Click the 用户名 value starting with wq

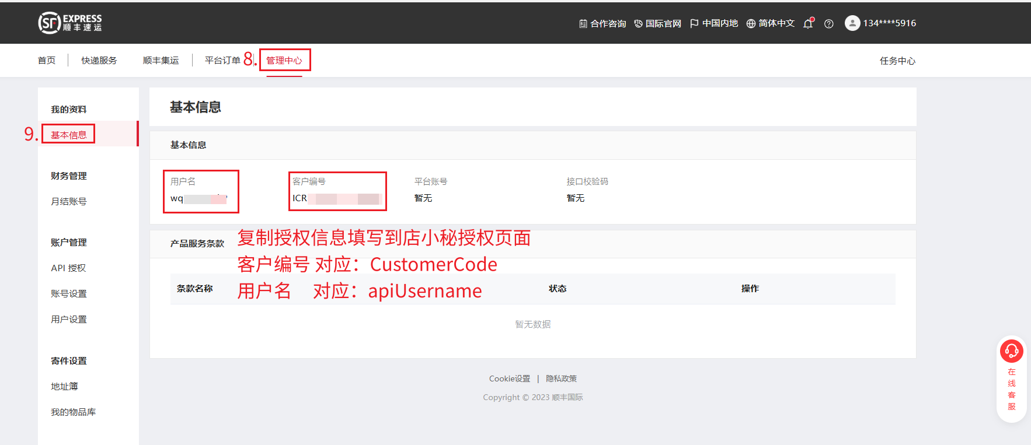tap(199, 198)
